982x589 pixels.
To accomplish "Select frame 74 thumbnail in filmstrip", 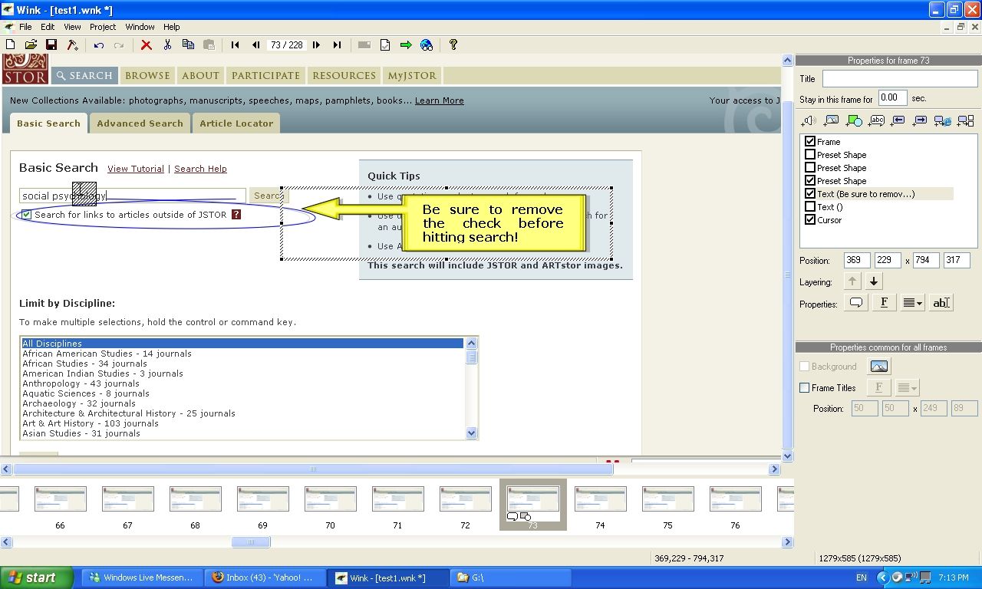I will tap(600, 500).
